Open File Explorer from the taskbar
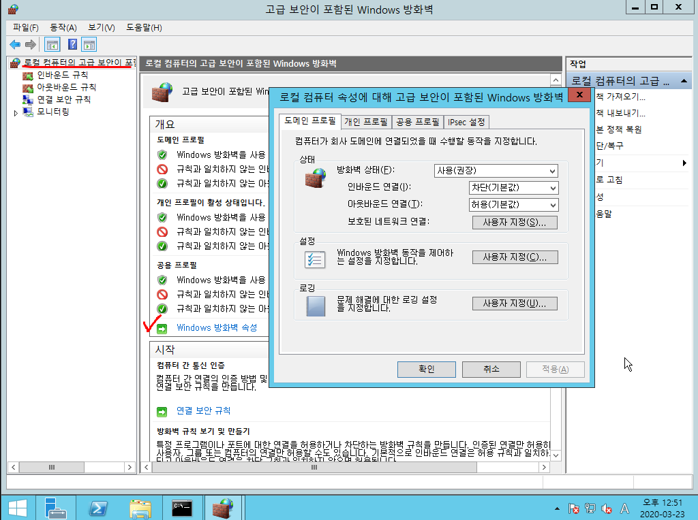 point(140,508)
